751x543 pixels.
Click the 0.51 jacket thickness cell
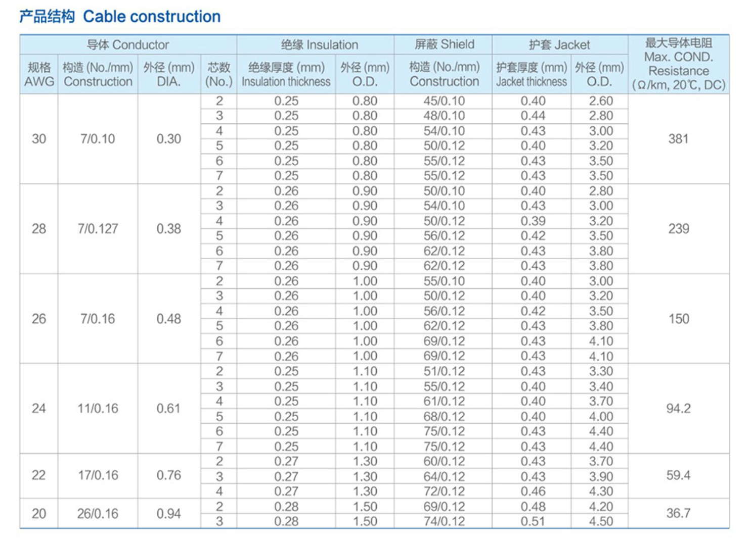pyautogui.click(x=533, y=521)
